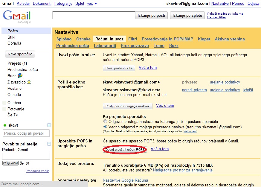This screenshot has height=187, width=261.
Task: Open the Oznake settings tab
Action: click(x=83, y=39)
